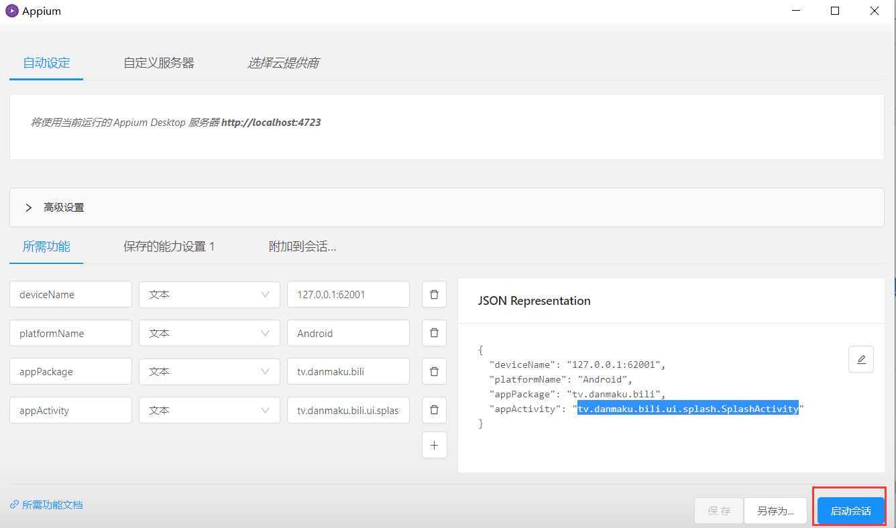Click the appActivity name field
This screenshot has width=896, height=528.
click(70, 410)
